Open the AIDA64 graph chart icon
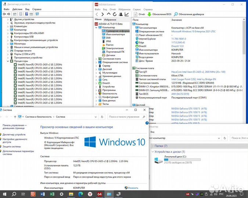The height and width of the screenshot is (198, 248). (127, 14)
